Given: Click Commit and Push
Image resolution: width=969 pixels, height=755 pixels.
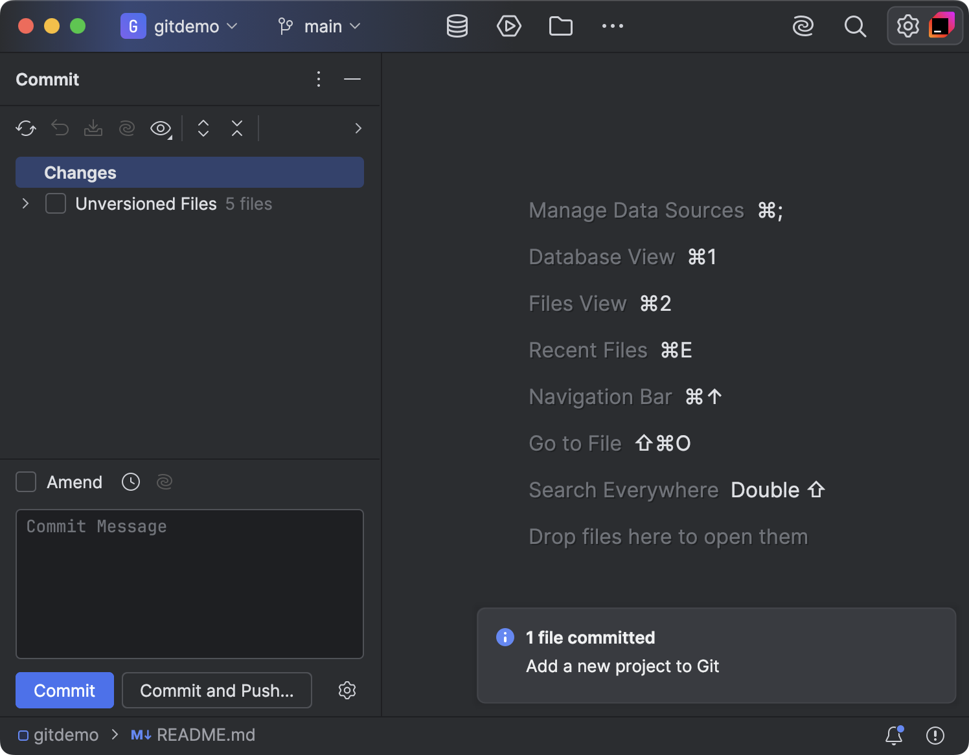Looking at the screenshot, I should pos(216,690).
